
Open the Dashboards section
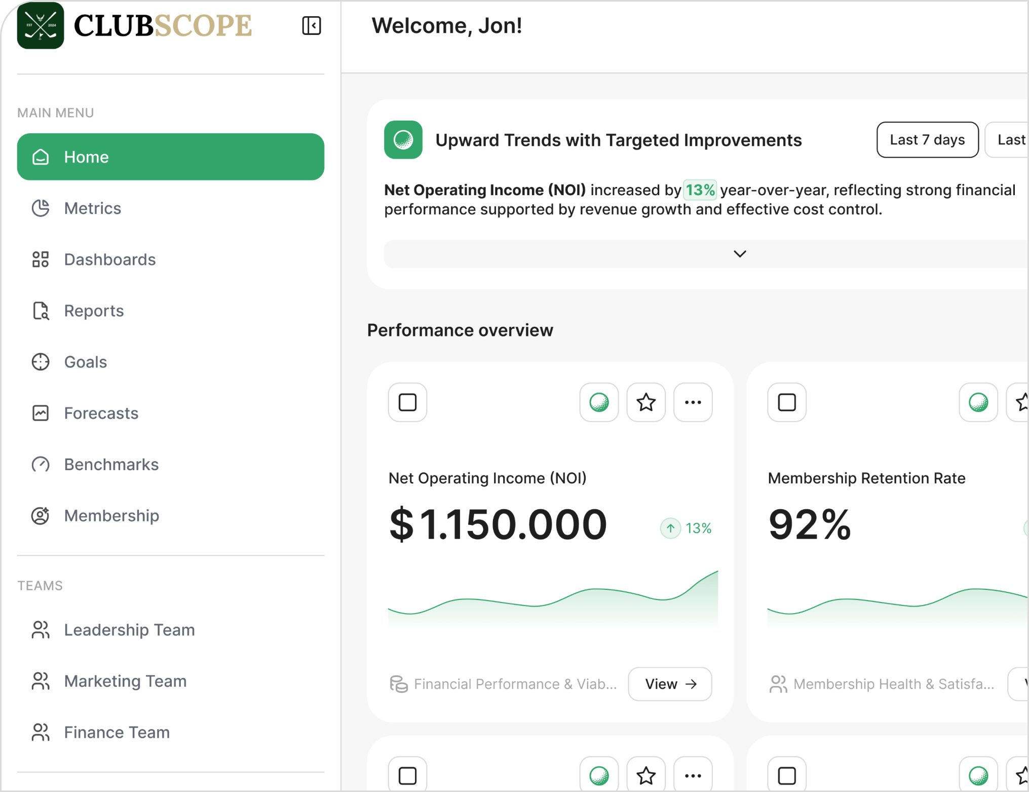tap(109, 259)
